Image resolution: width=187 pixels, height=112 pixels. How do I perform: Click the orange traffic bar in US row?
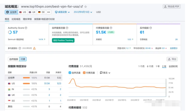(x=26, y=84)
